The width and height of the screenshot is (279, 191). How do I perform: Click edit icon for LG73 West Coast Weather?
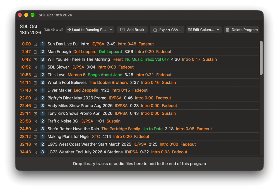click(35, 144)
